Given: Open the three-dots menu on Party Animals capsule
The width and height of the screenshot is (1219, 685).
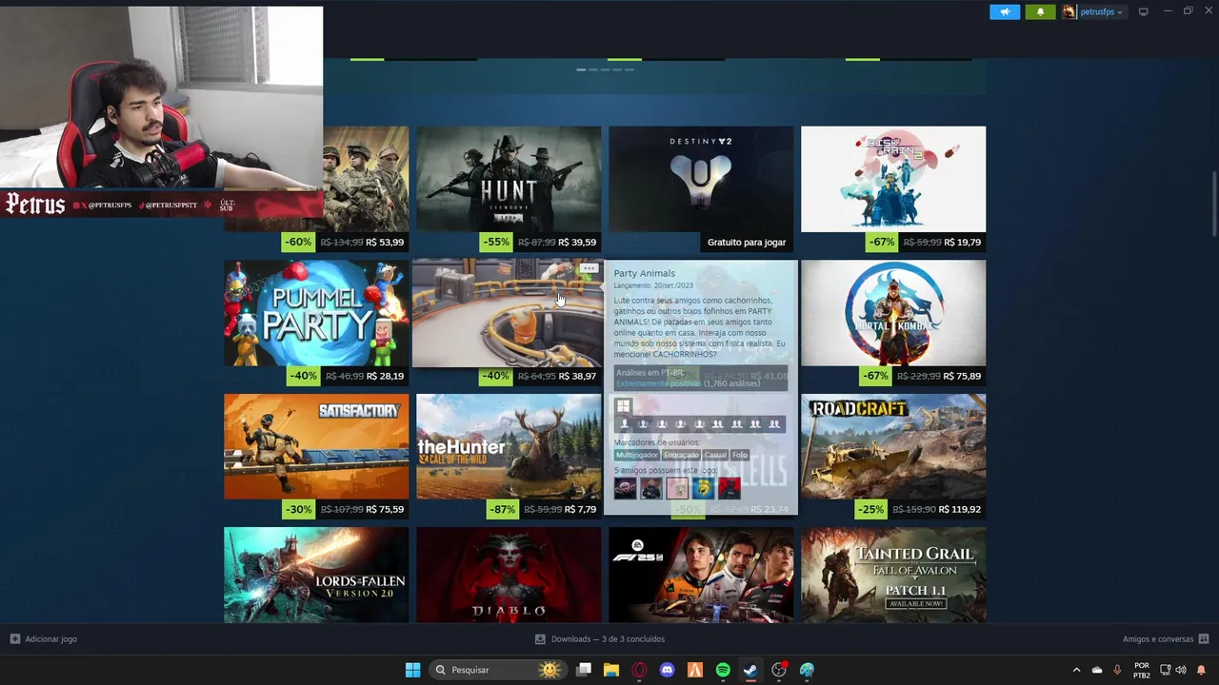Looking at the screenshot, I should pos(590,268).
